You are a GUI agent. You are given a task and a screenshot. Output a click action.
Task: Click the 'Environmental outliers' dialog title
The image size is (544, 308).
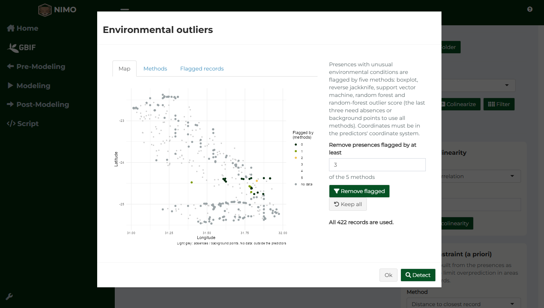pyautogui.click(x=158, y=29)
